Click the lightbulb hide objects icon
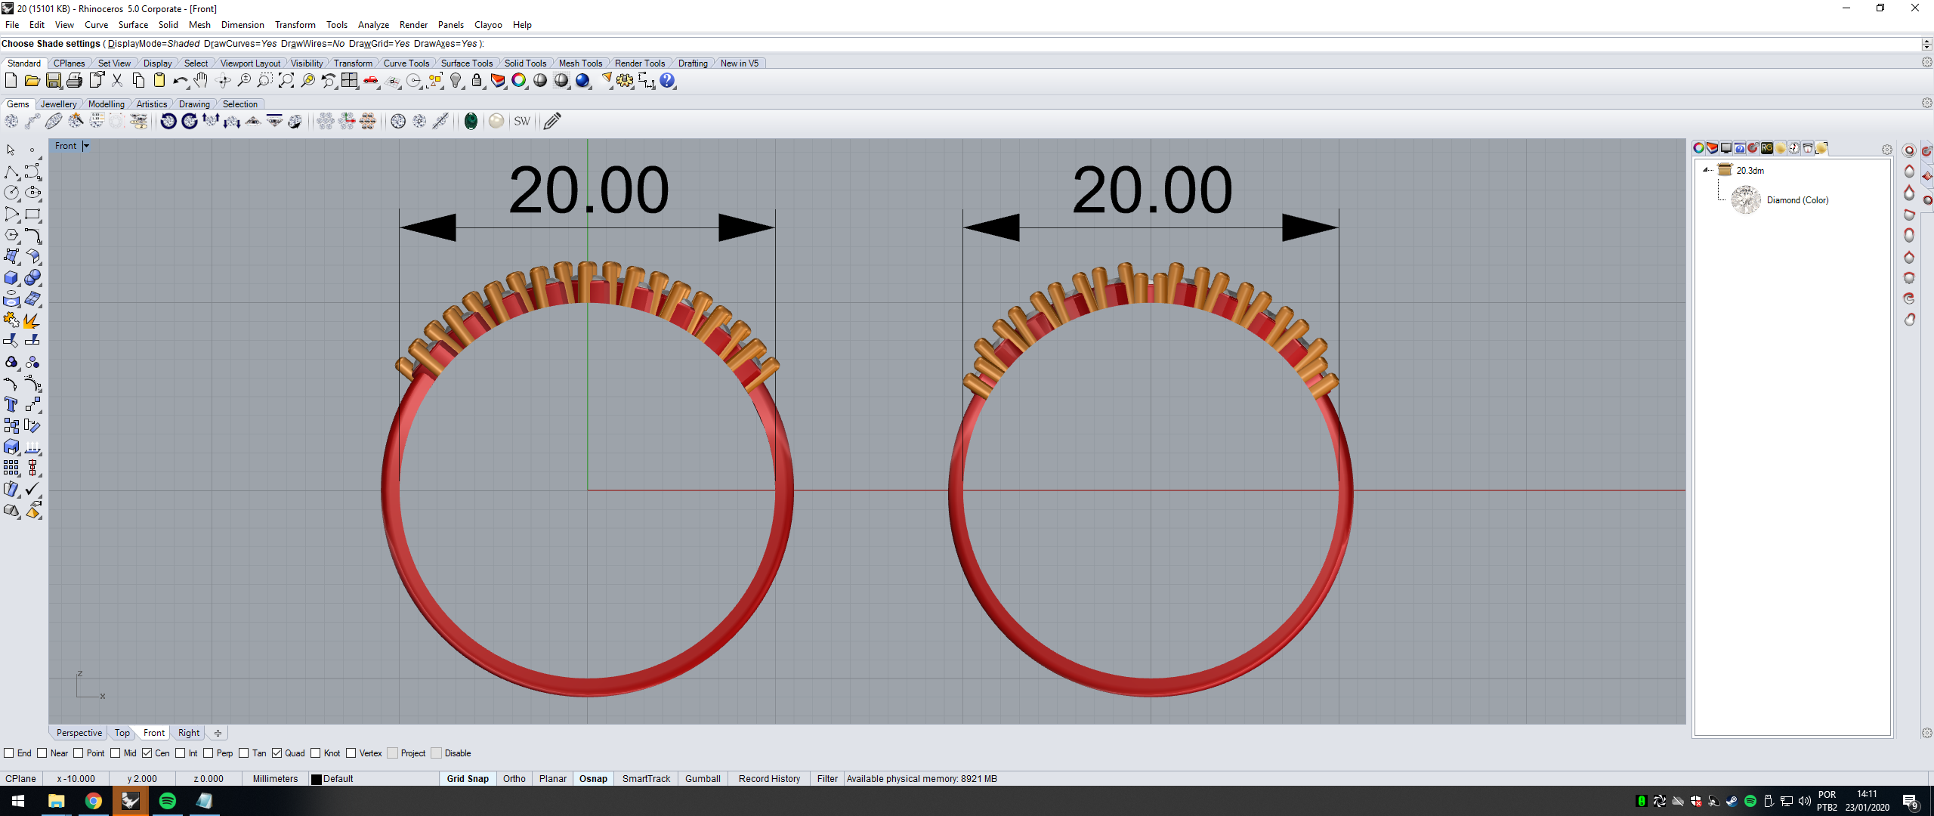The height and width of the screenshot is (816, 1934). tap(456, 81)
